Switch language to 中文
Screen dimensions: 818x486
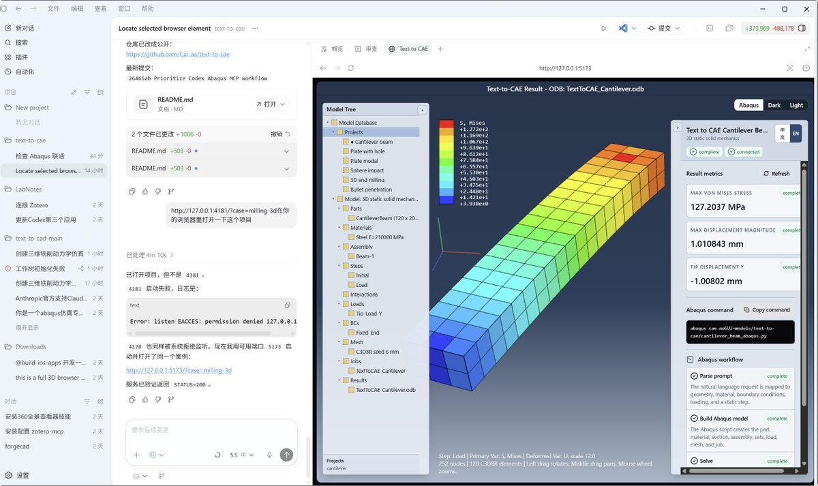(x=783, y=134)
